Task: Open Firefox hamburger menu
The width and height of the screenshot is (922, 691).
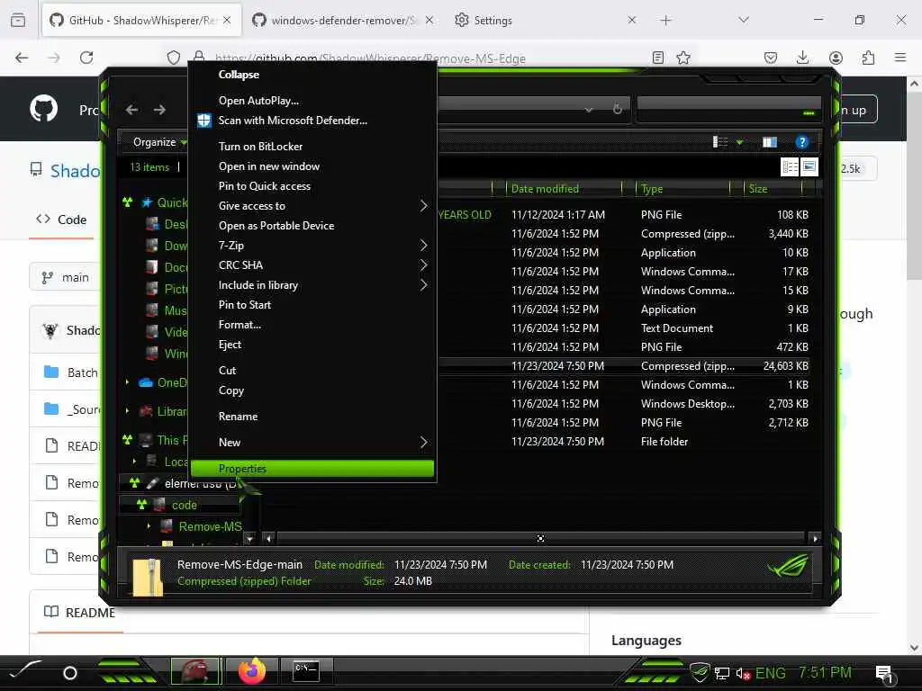Action: (x=900, y=58)
